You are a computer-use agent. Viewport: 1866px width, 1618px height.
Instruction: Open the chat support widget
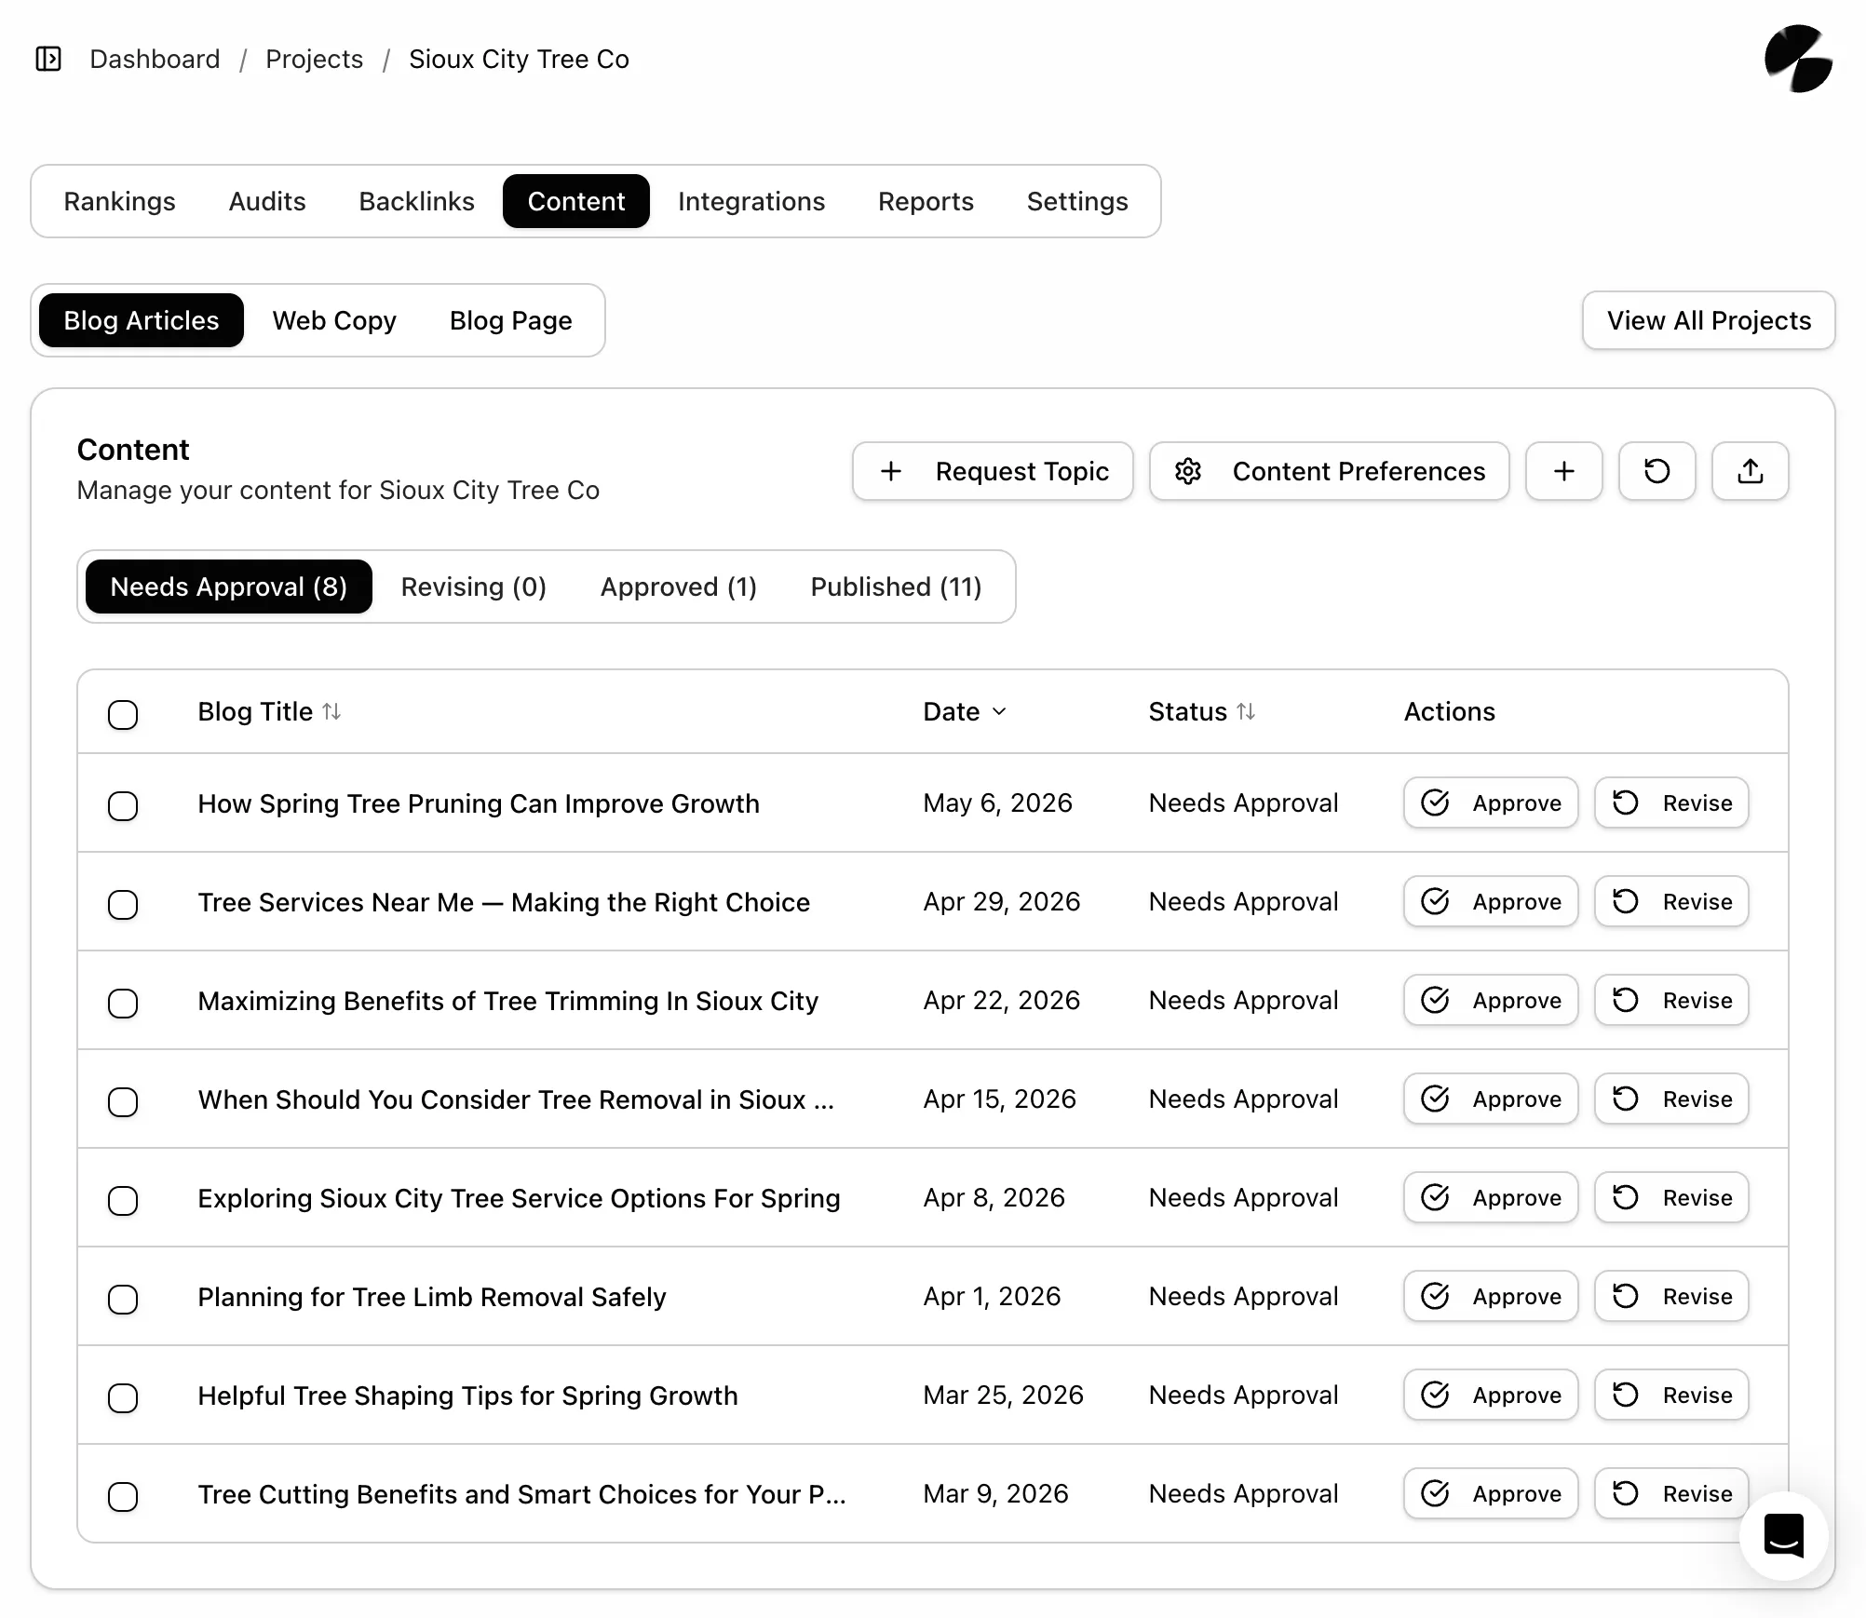click(x=1783, y=1535)
